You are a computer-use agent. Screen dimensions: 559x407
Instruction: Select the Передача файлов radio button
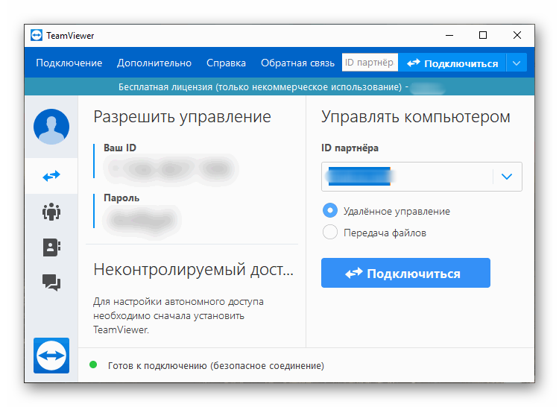(x=330, y=232)
